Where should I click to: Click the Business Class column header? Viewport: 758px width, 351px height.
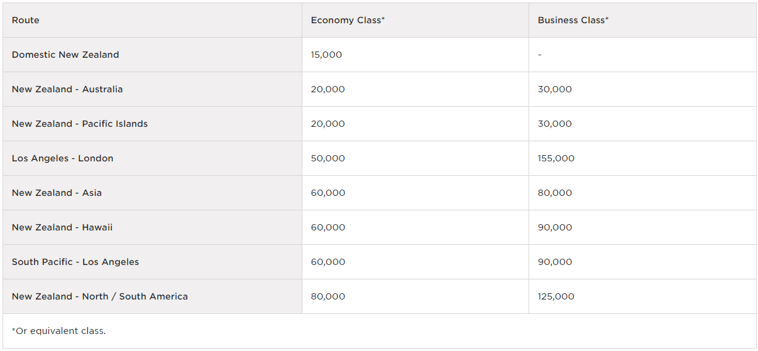(x=573, y=20)
